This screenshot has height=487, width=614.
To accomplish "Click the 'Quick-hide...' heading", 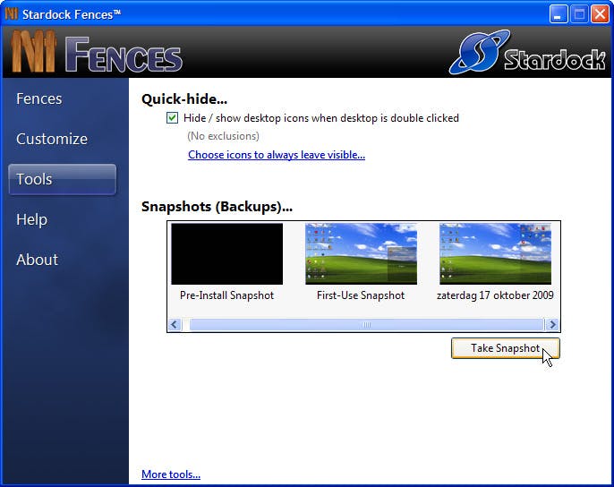I will tap(184, 98).
